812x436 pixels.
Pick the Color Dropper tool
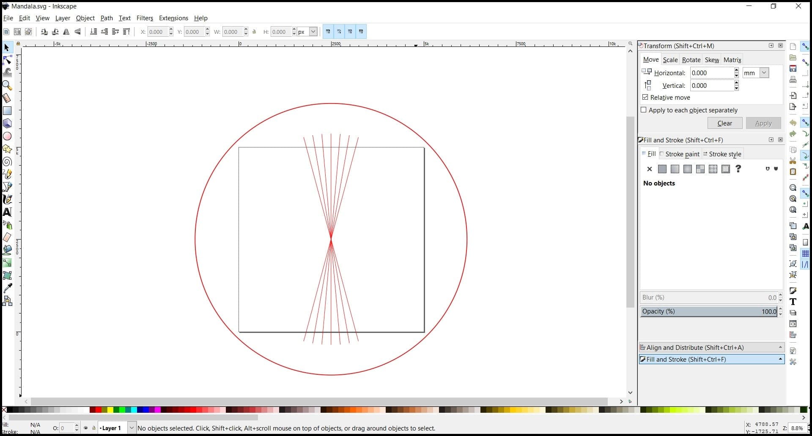tap(7, 288)
